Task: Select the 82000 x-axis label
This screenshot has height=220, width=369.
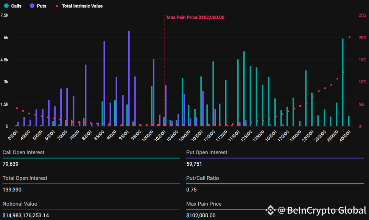Action: (87, 135)
